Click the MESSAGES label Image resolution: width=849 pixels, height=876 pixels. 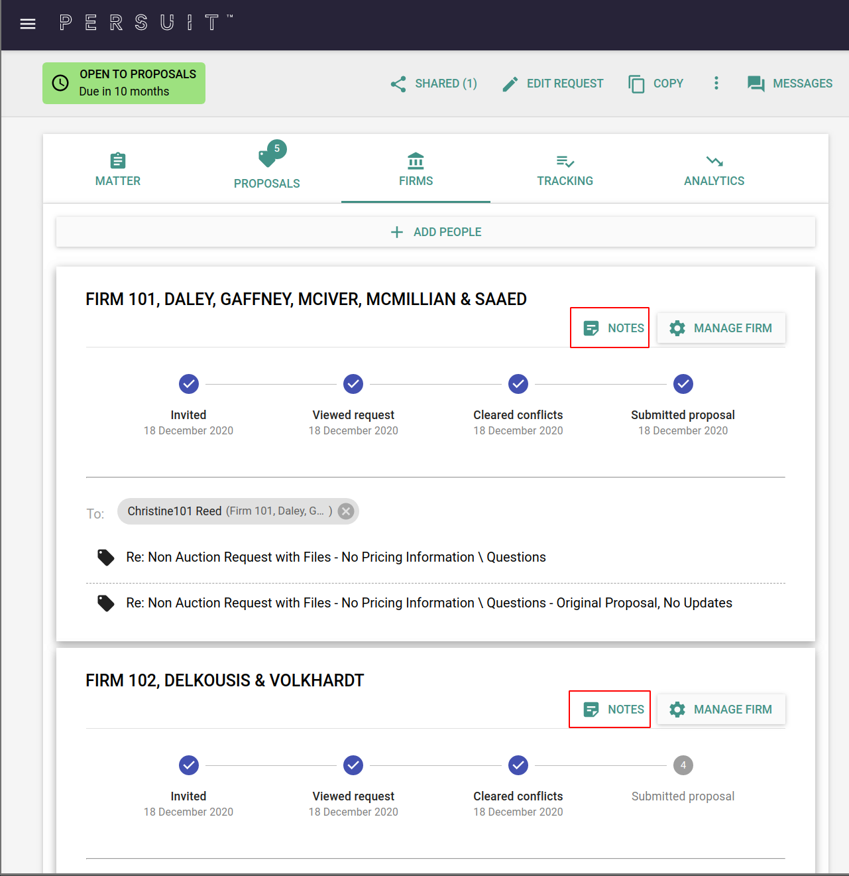click(803, 84)
